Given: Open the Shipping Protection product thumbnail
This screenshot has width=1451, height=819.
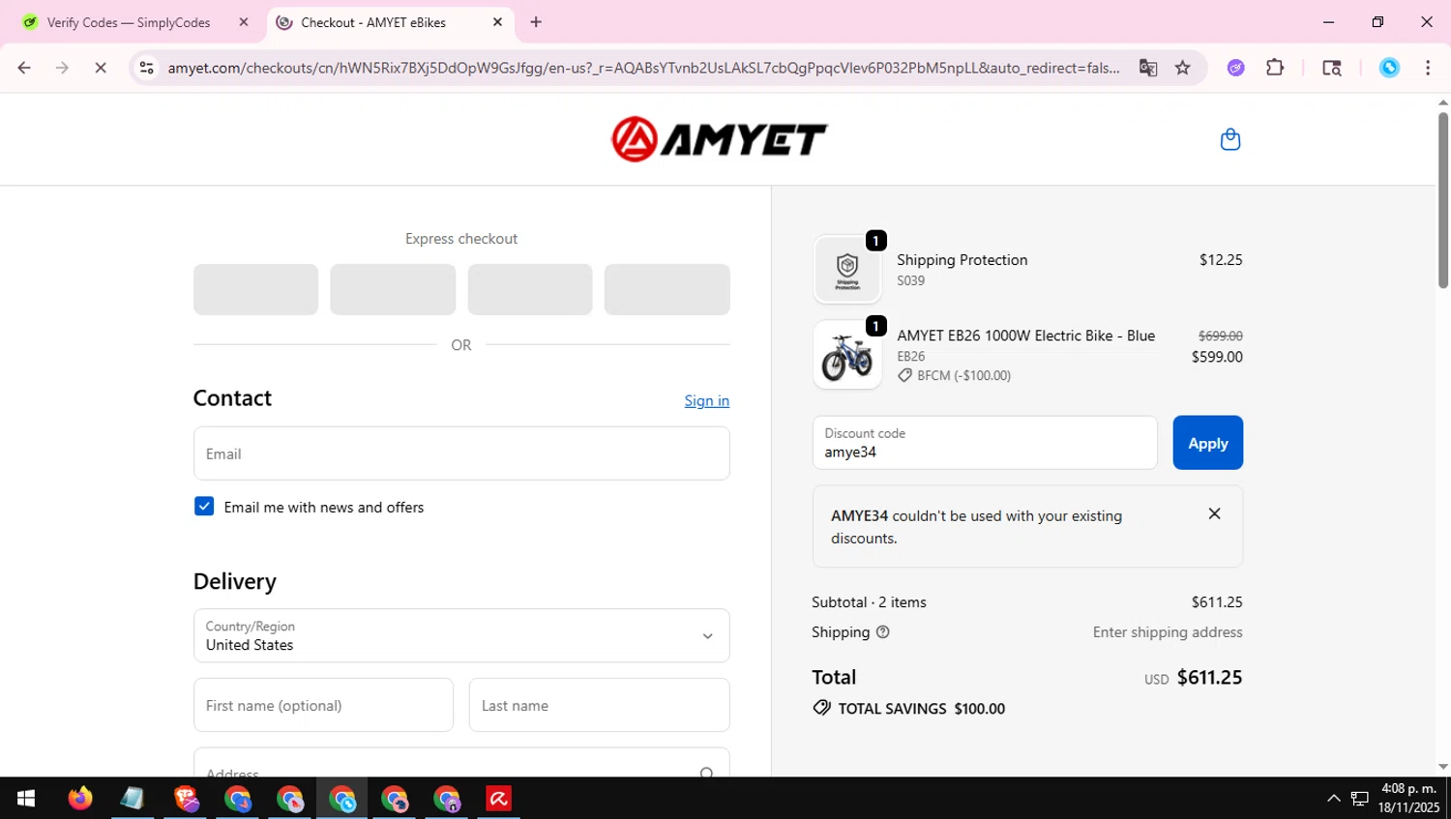Looking at the screenshot, I should (847, 270).
